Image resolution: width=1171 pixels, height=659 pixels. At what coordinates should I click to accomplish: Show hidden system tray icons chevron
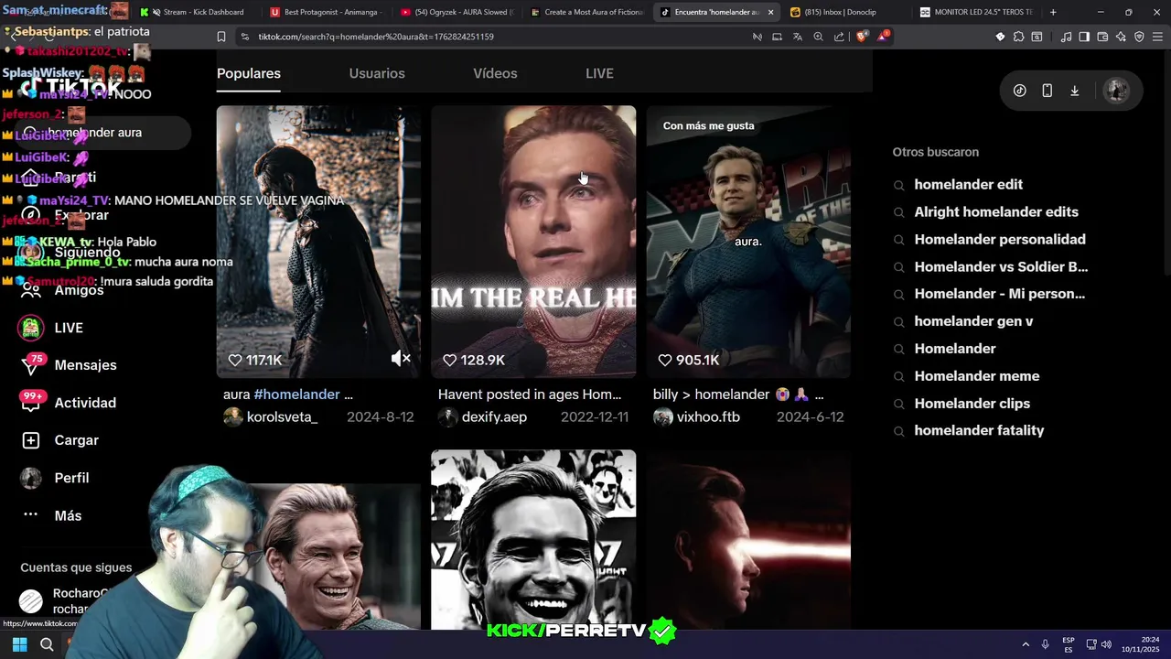[x=1025, y=644]
